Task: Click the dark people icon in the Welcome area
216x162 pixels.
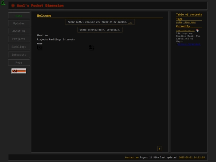Action: 92,48
